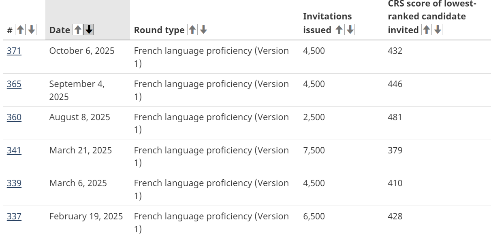Viewport: 491px width, 240px height.
Task: Click the October 6, 2025 date cell
Action: point(82,51)
